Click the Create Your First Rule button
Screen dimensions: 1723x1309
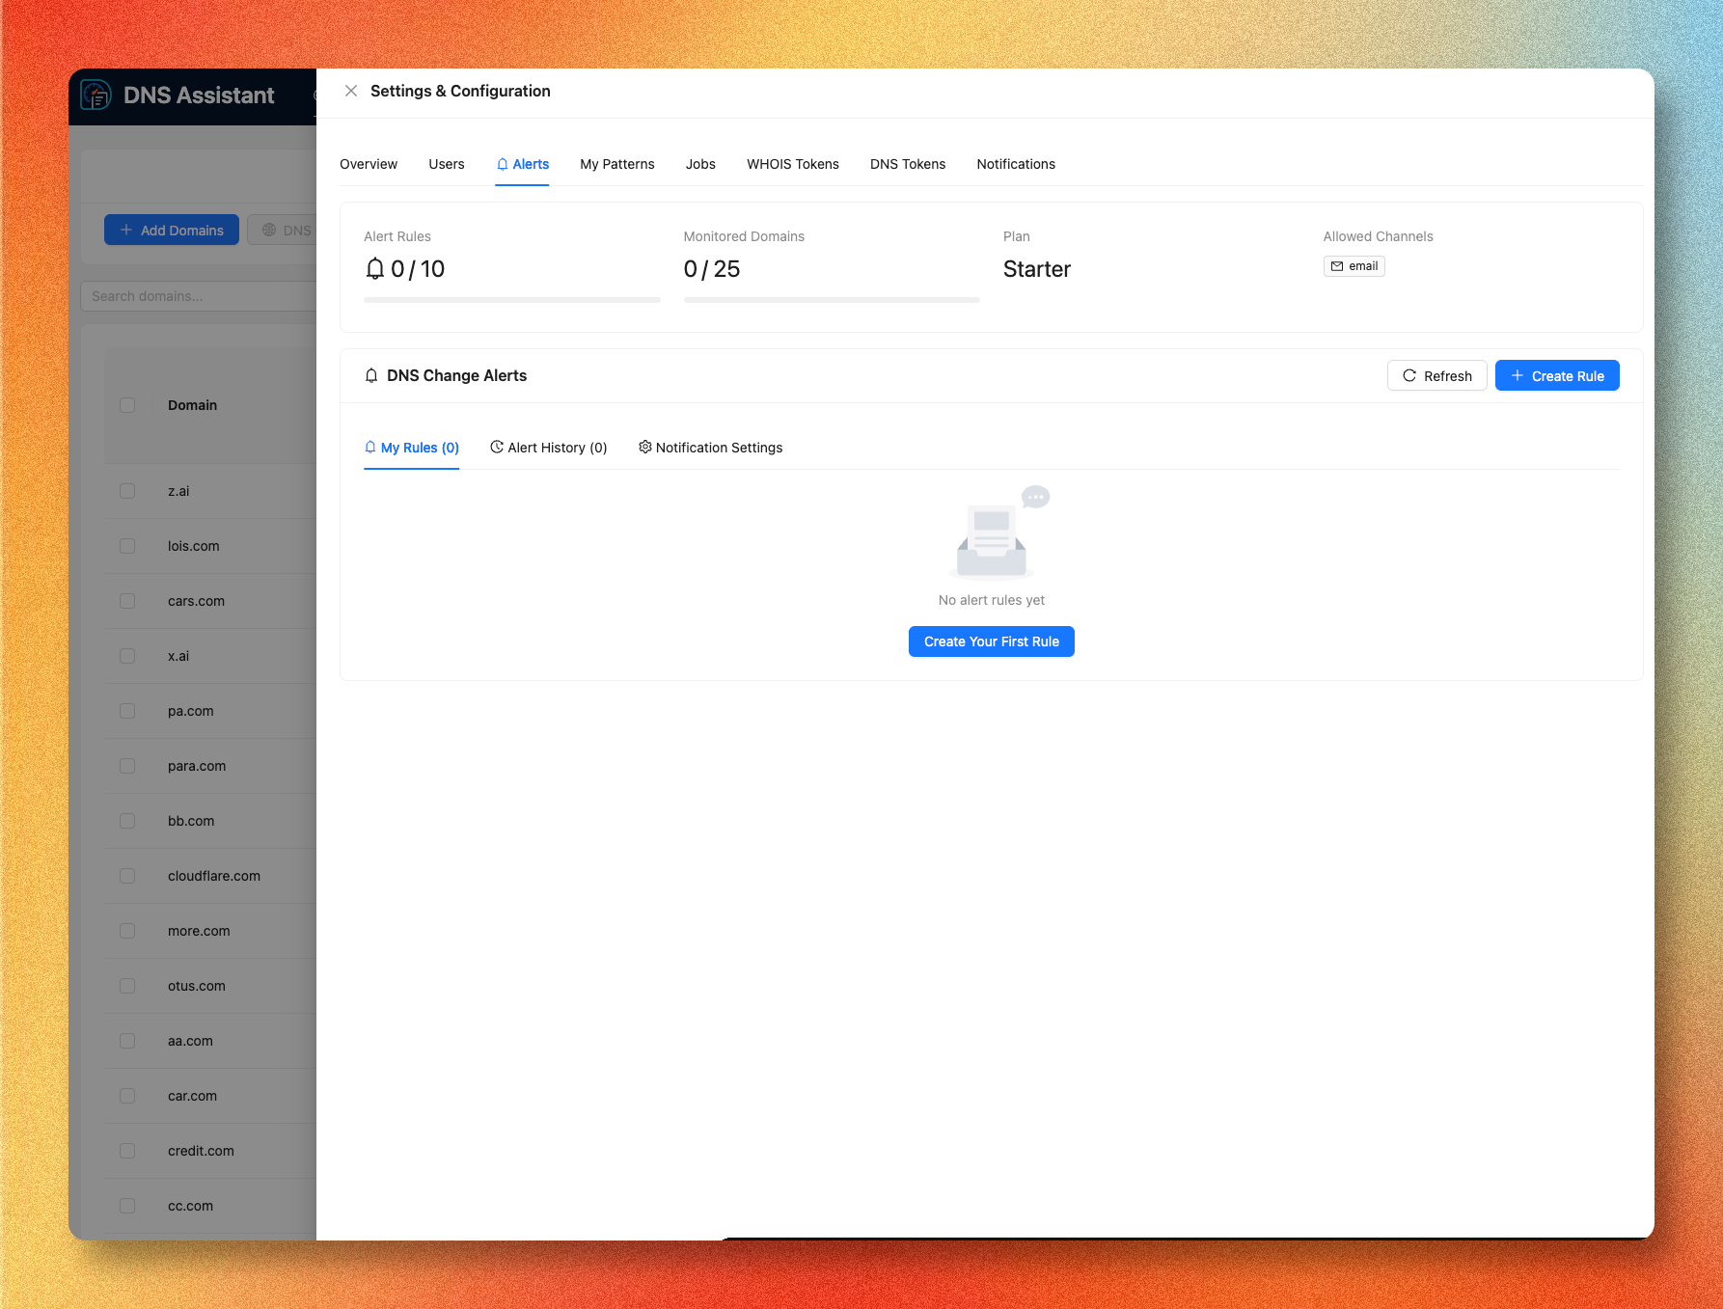991,641
